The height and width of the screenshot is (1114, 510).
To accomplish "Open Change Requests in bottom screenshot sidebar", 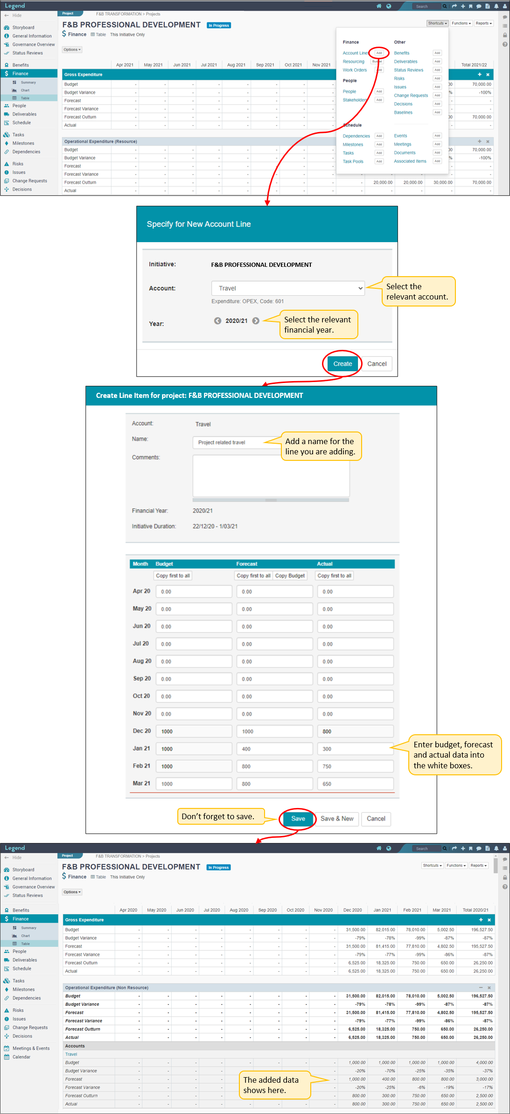I will [30, 1027].
